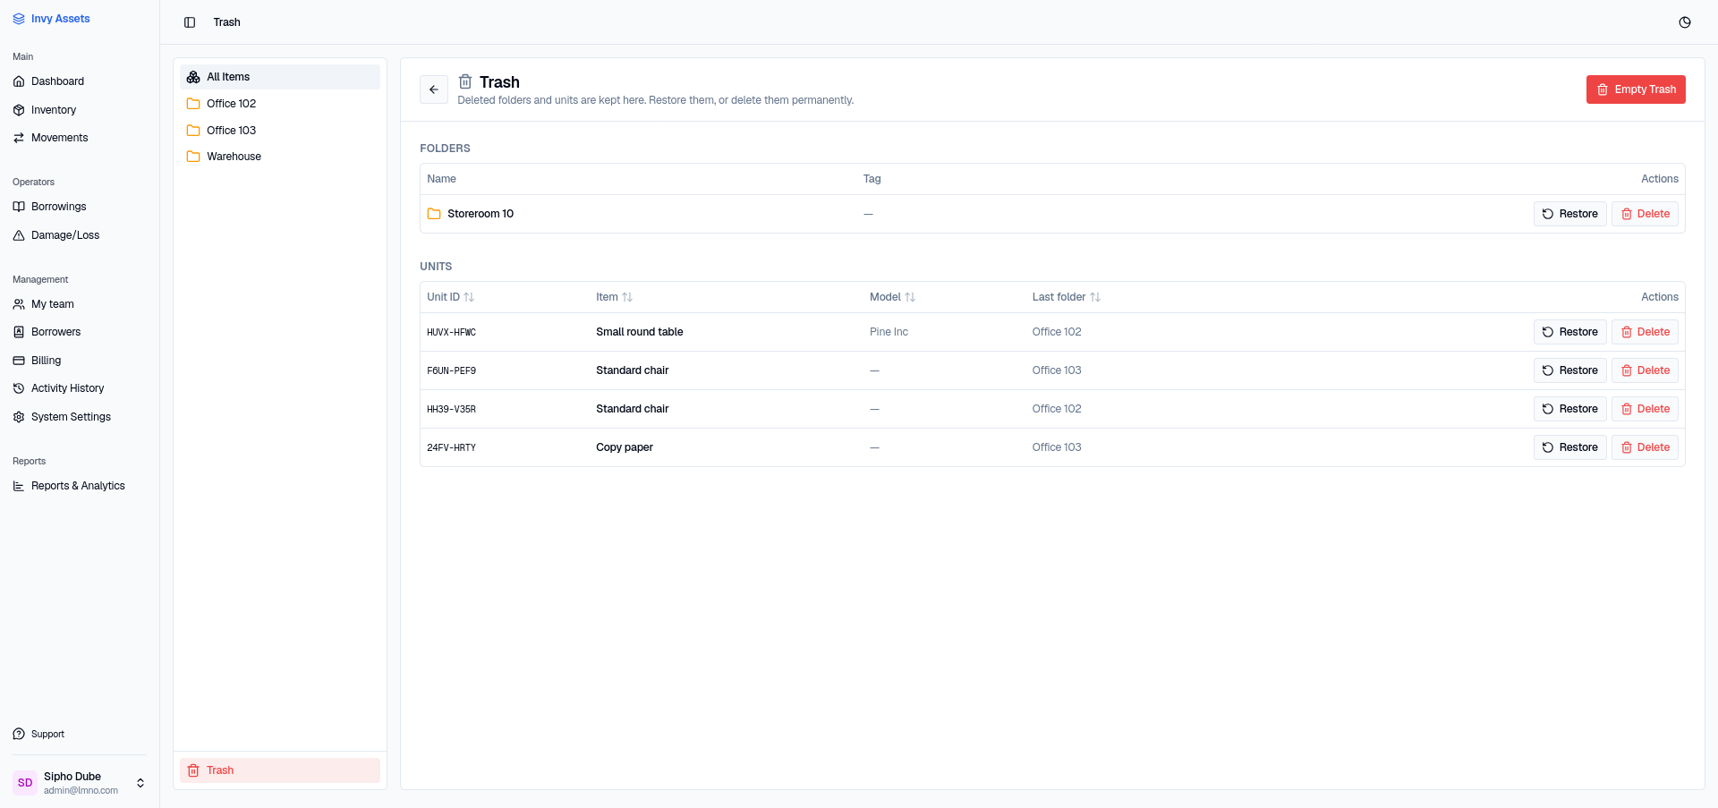
Task: Restore the Storeroom 10 folder
Action: click(x=1569, y=214)
